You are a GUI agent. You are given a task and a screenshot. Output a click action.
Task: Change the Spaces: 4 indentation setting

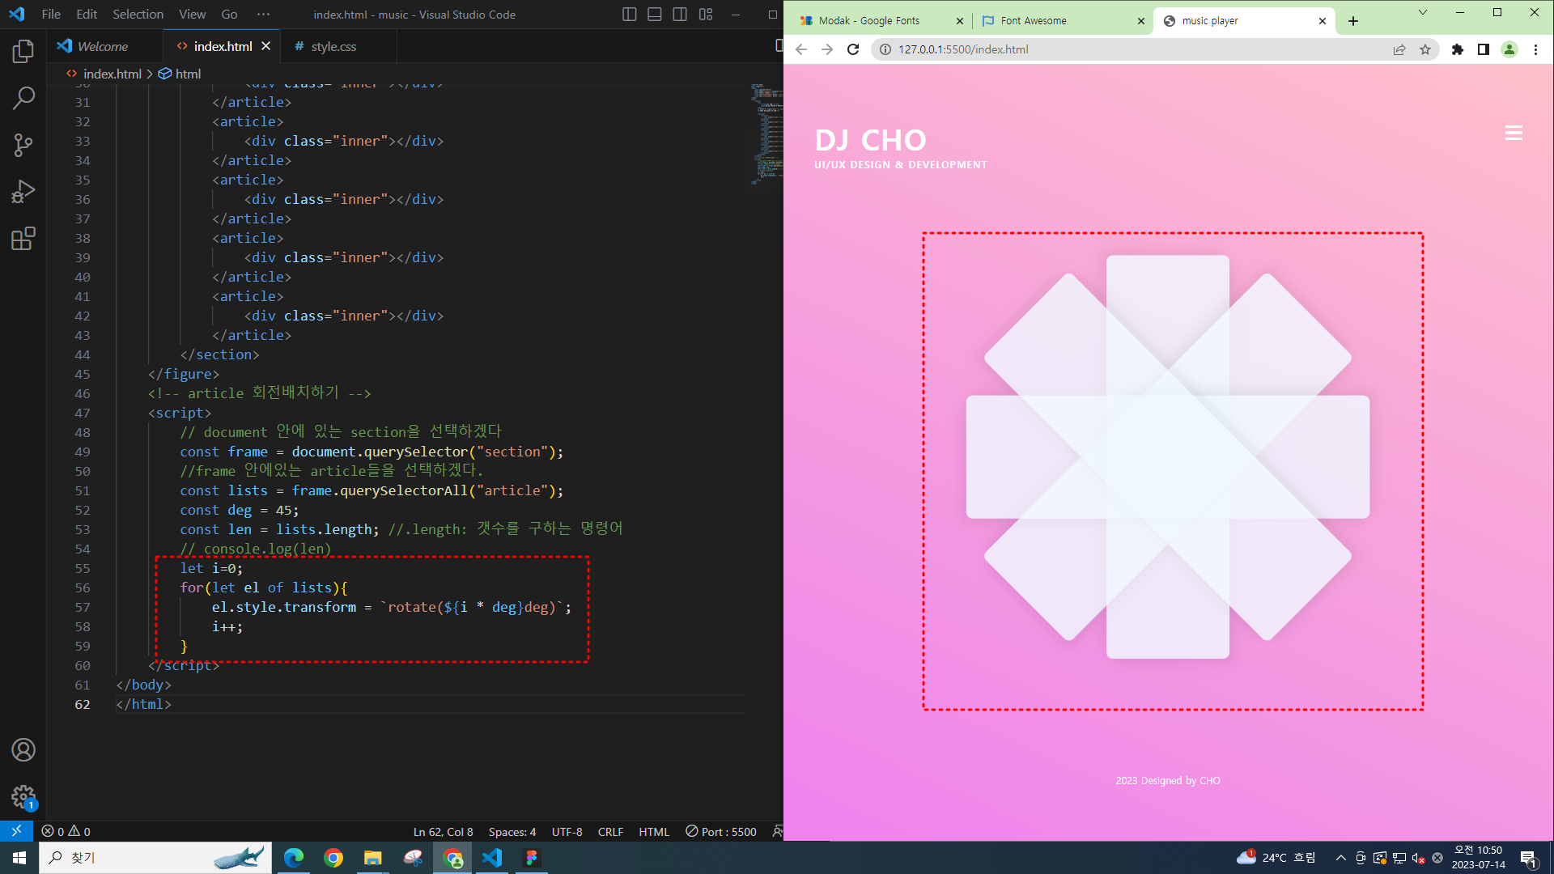[x=512, y=832]
